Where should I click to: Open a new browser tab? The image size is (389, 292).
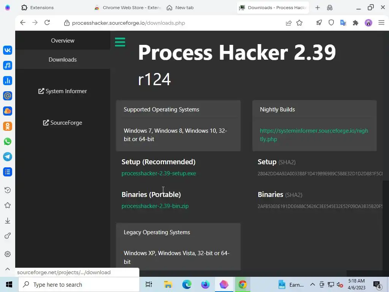coord(318,8)
